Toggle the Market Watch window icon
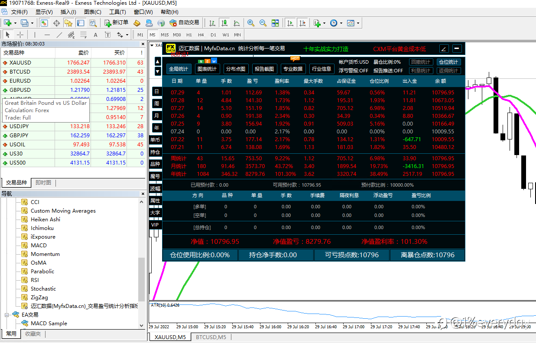 44,23
